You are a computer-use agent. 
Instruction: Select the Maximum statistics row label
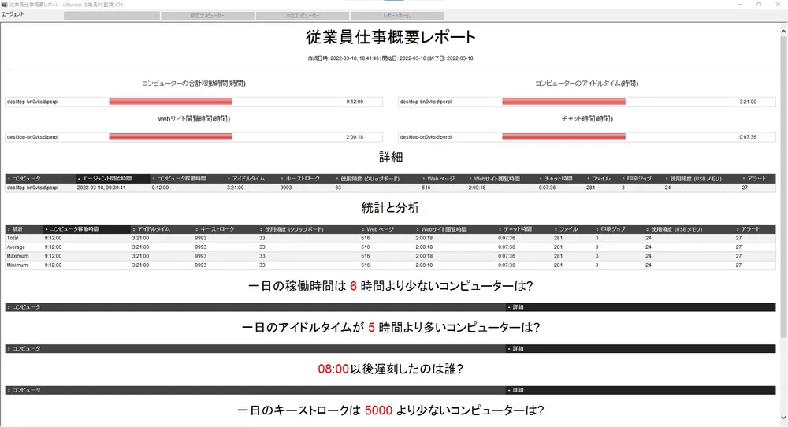click(x=17, y=256)
